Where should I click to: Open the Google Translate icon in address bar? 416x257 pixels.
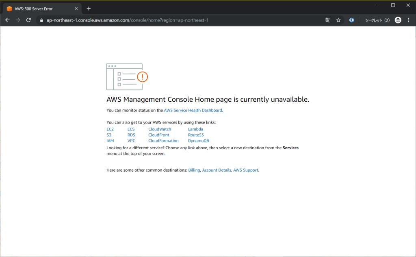tap(328, 20)
